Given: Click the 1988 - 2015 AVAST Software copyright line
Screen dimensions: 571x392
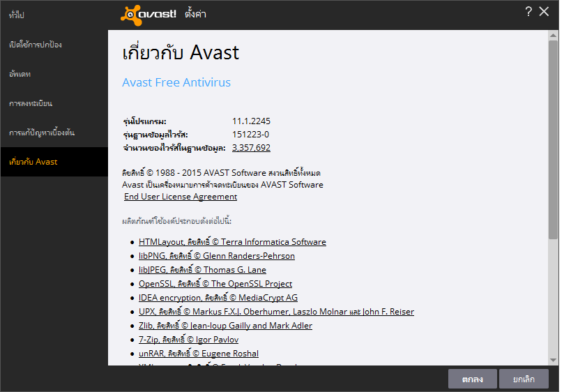Looking at the screenshot, I should (x=221, y=173).
